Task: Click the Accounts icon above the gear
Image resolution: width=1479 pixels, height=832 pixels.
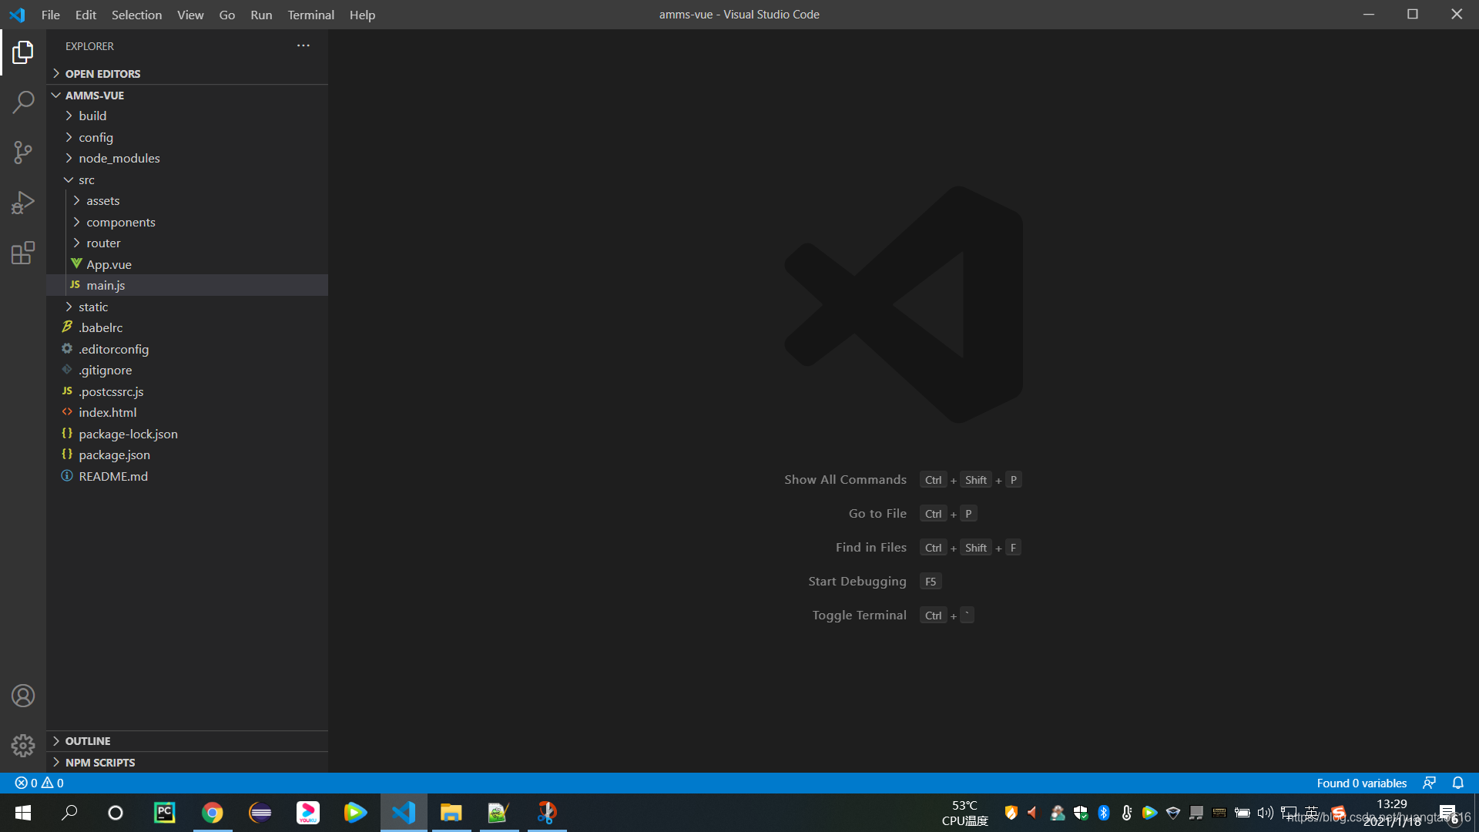Action: click(23, 695)
